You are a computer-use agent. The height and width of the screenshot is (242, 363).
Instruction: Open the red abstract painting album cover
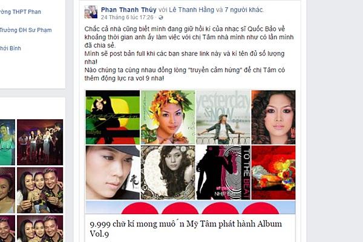click(273, 172)
